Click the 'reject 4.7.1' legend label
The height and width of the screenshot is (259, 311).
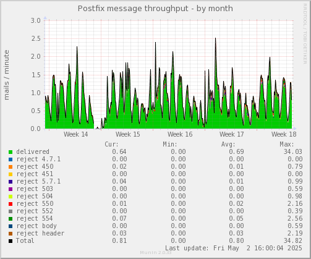tap(38, 159)
